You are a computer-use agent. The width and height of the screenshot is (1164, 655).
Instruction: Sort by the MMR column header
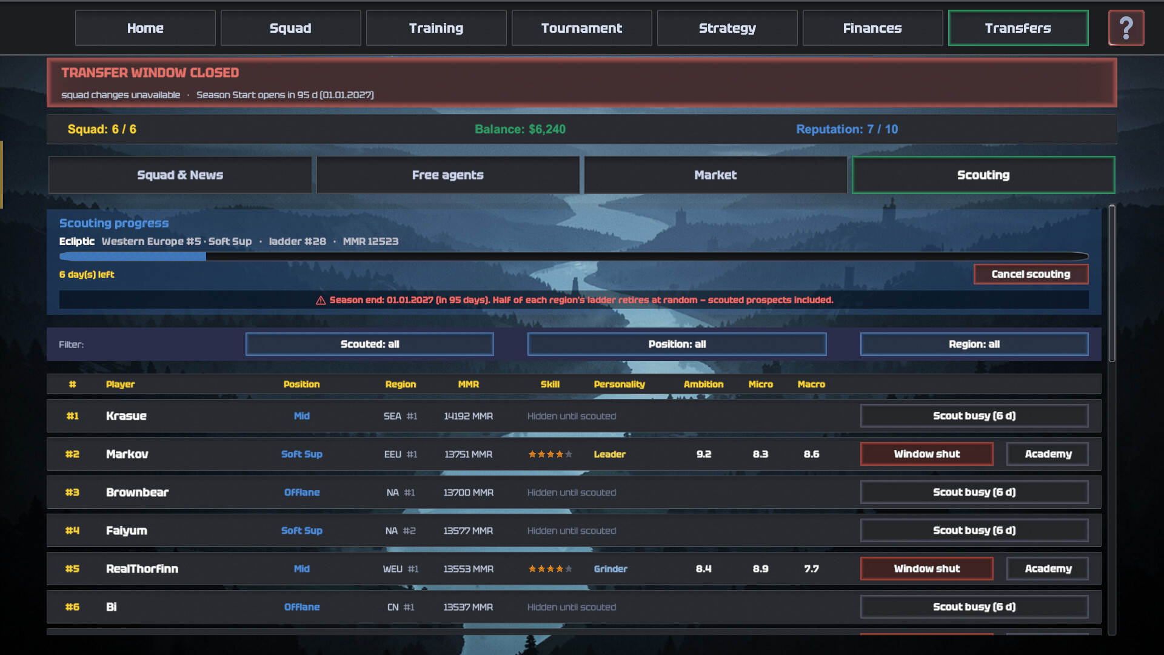point(469,385)
